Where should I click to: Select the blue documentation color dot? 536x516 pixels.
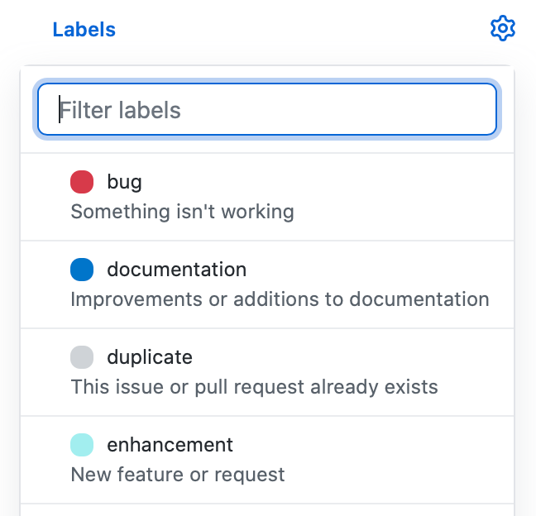pyautogui.click(x=82, y=270)
